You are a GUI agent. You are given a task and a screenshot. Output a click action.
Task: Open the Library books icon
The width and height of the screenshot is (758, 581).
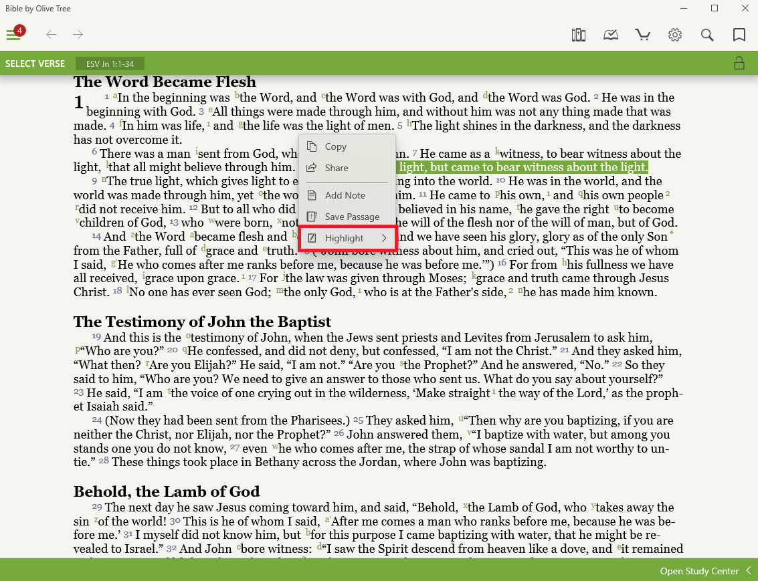(x=579, y=35)
